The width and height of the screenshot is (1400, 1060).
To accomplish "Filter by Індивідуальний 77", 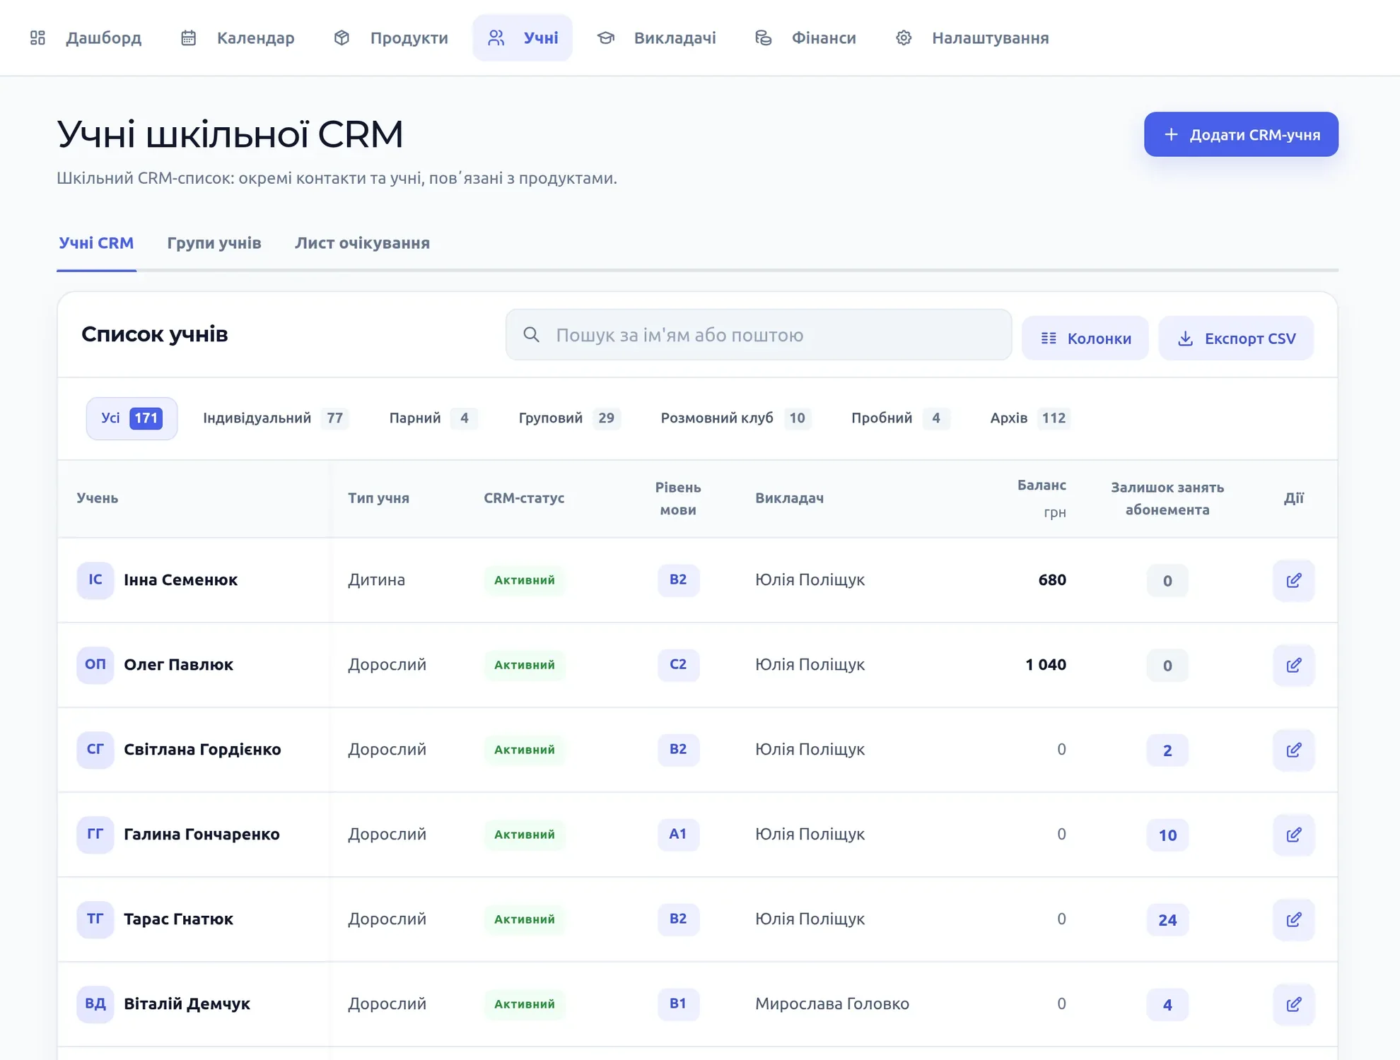I will [x=275, y=418].
